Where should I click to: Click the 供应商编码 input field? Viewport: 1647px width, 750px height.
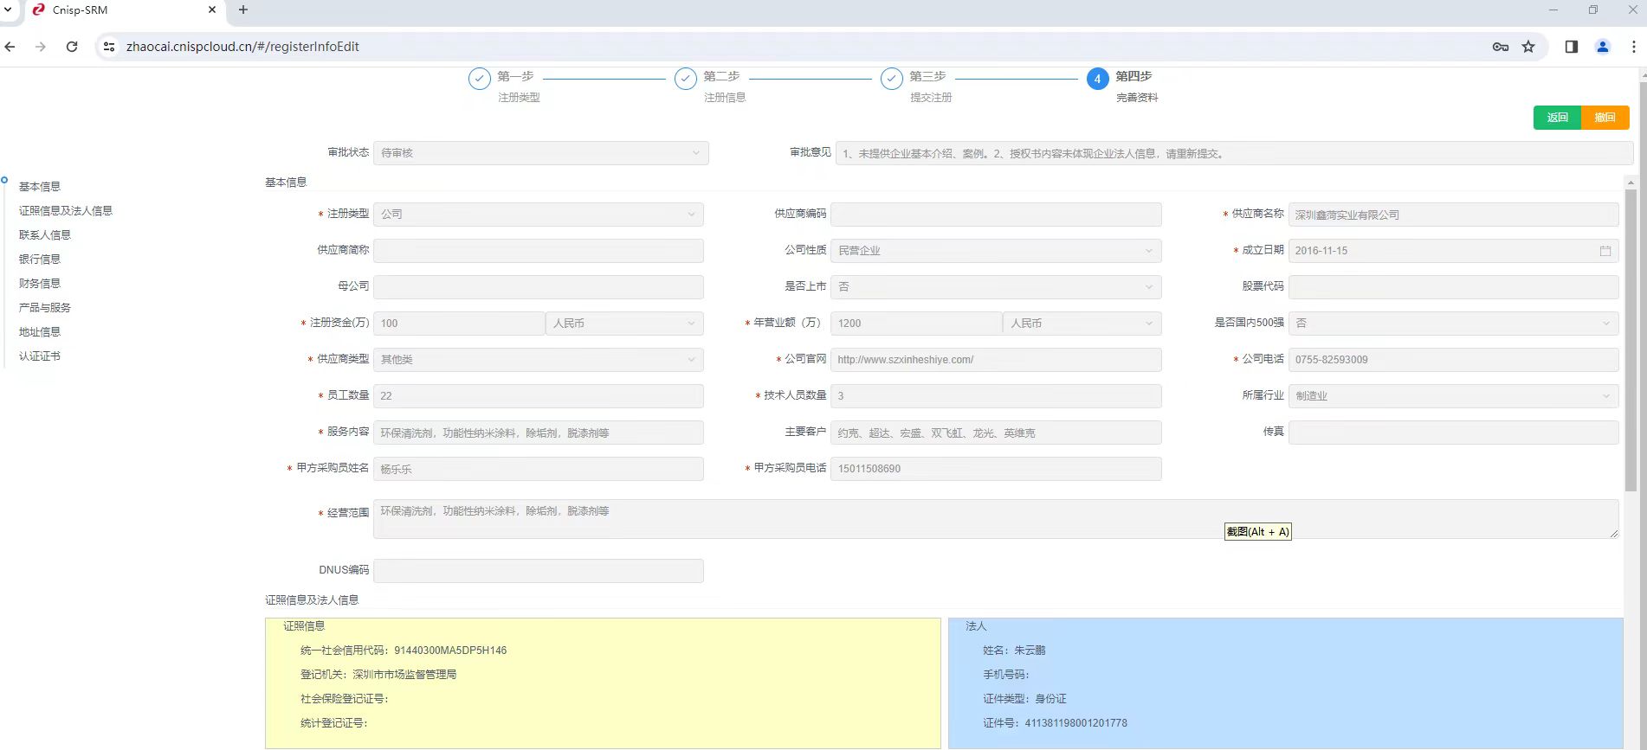point(996,215)
